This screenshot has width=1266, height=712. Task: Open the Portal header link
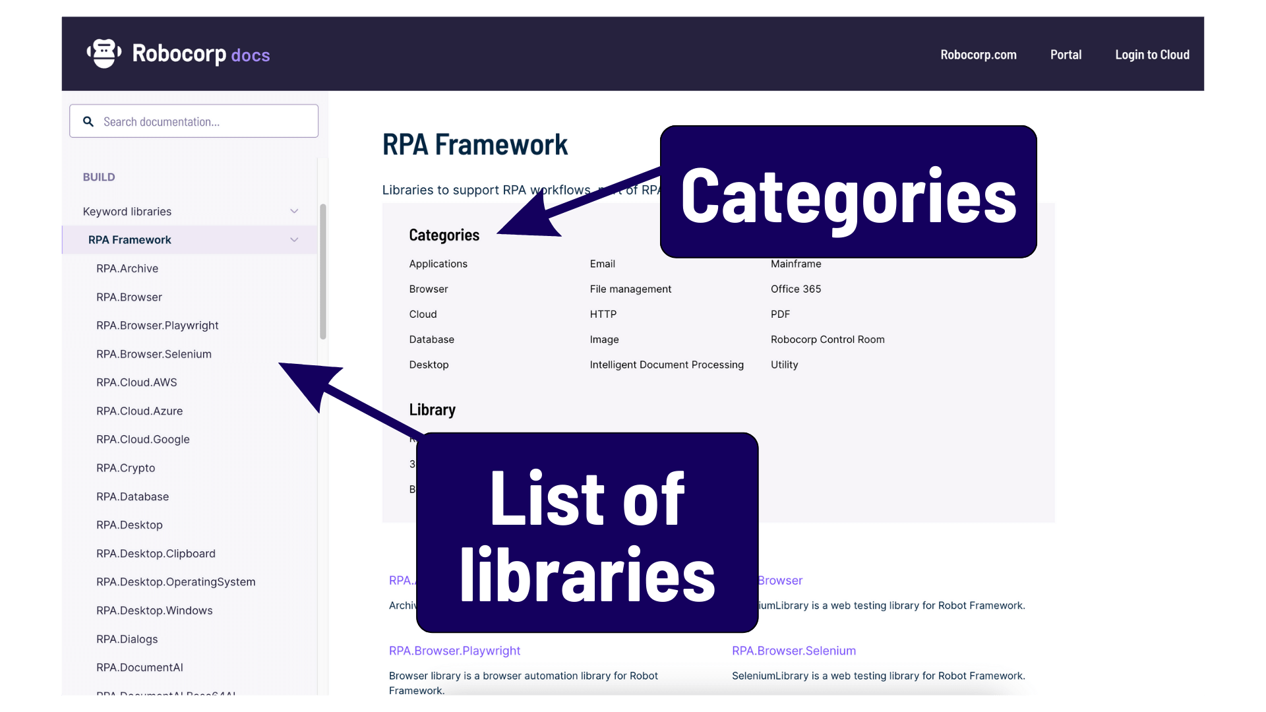pos(1066,55)
